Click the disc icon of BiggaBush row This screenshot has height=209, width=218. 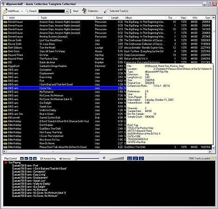[x=6, y=66]
